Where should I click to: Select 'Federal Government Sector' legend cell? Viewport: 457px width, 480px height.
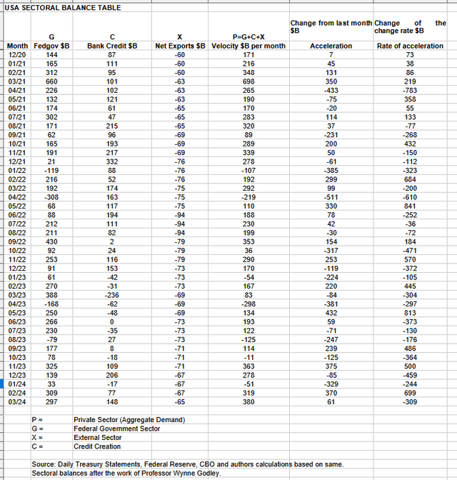tap(116, 429)
